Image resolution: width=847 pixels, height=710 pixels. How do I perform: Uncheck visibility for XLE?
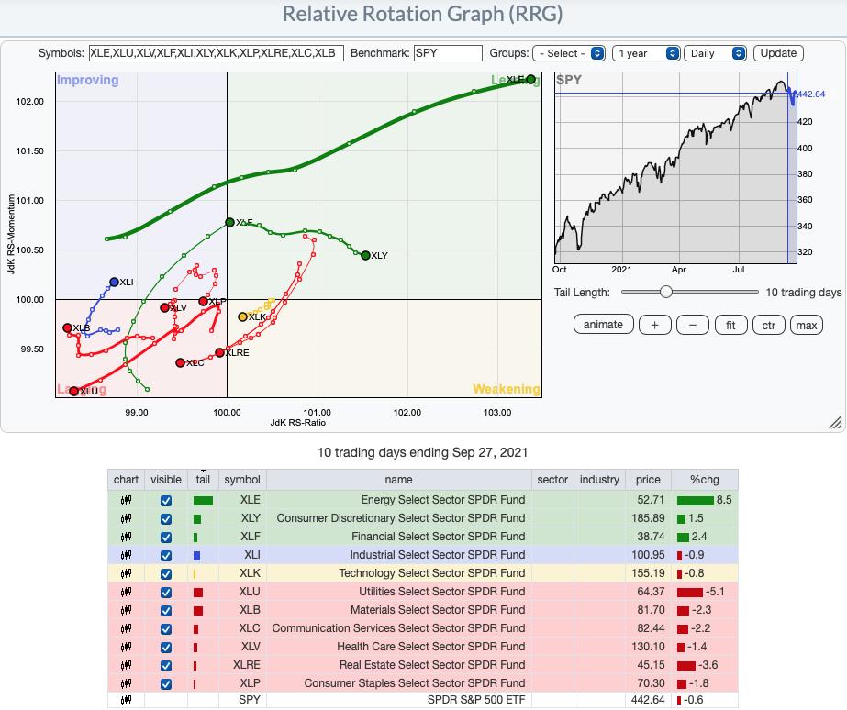point(166,501)
